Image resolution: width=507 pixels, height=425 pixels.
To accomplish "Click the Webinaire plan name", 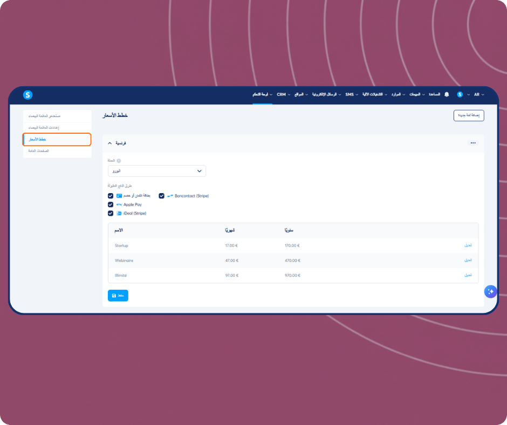I will click(x=124, y=261).
